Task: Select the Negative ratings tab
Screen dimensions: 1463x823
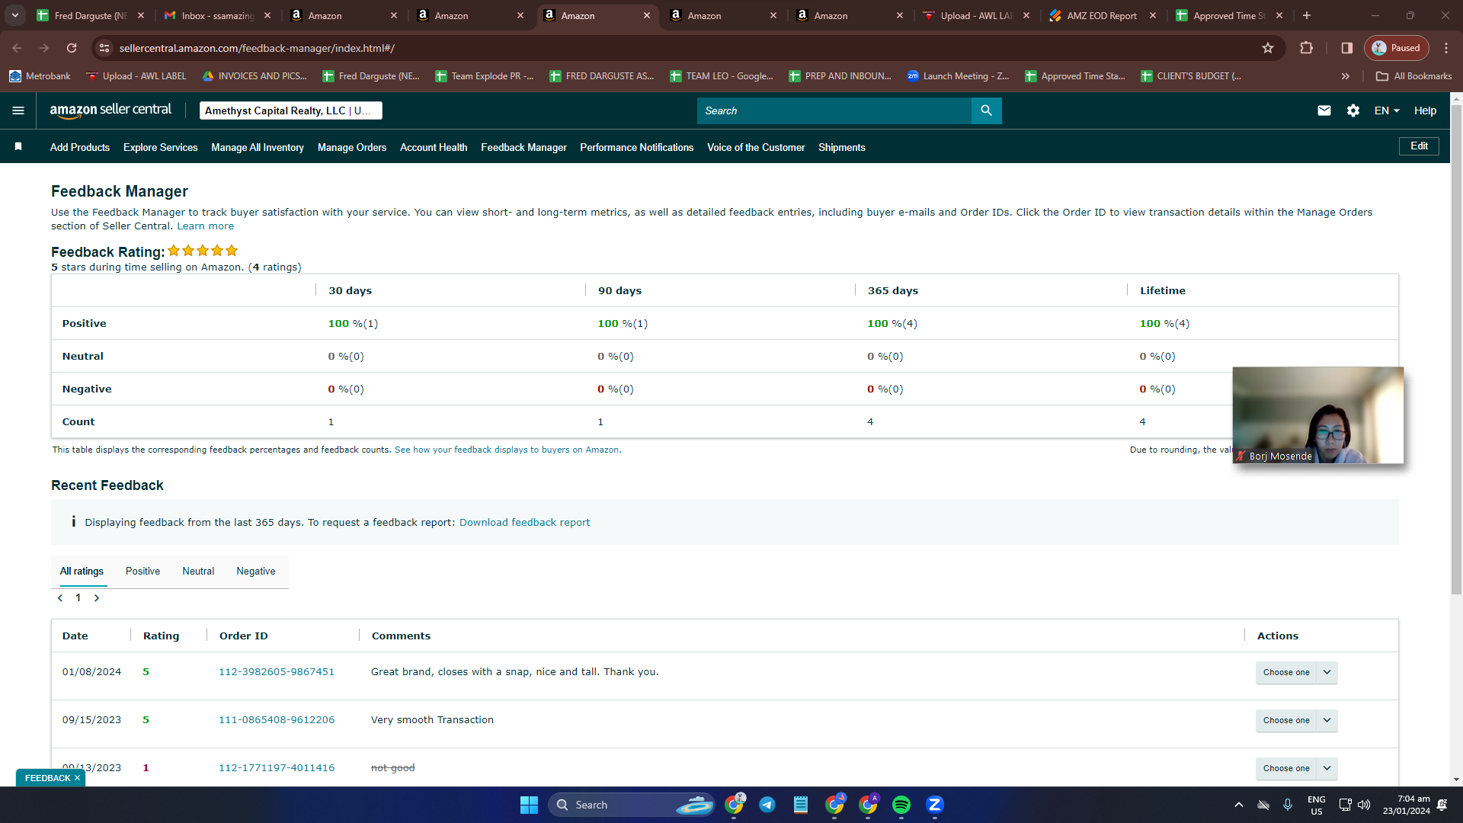Action: (256, 572)
